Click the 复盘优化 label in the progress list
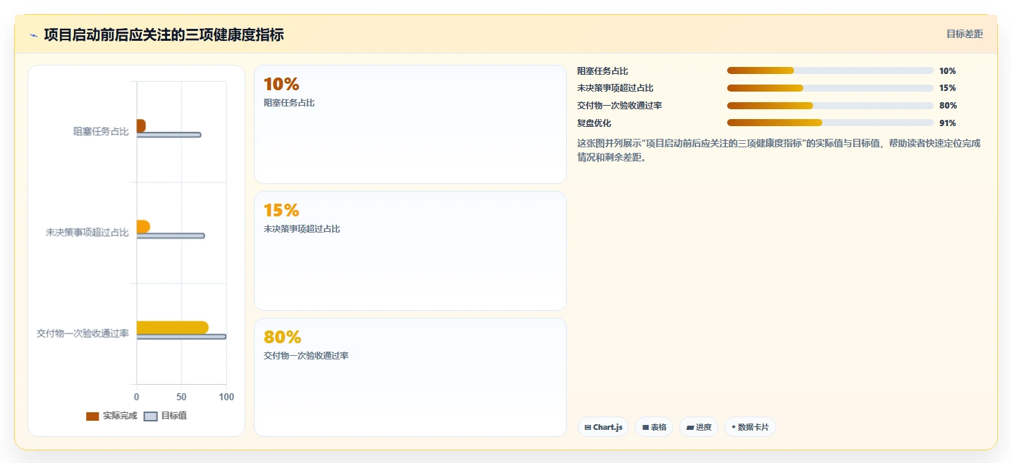The height and width of the screenshot is (463, 1012). 595,123
